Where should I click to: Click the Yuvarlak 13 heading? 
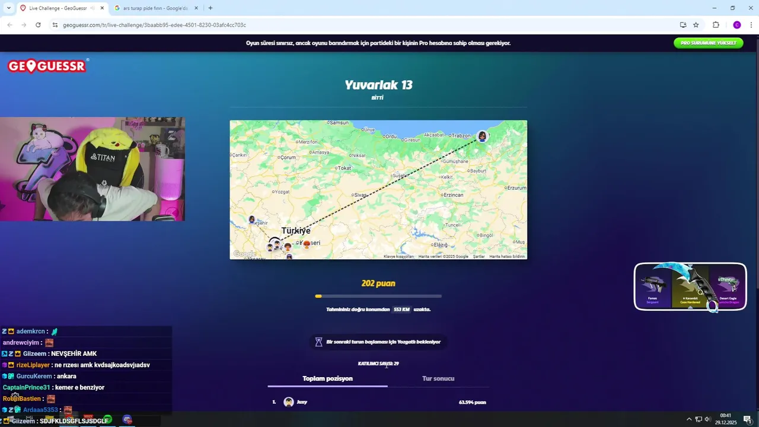click(x=378, y=85)
